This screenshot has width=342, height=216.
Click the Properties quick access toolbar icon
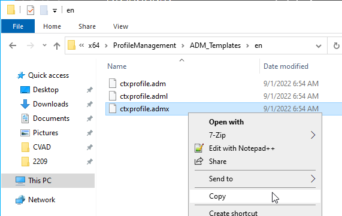click(31, 10)
